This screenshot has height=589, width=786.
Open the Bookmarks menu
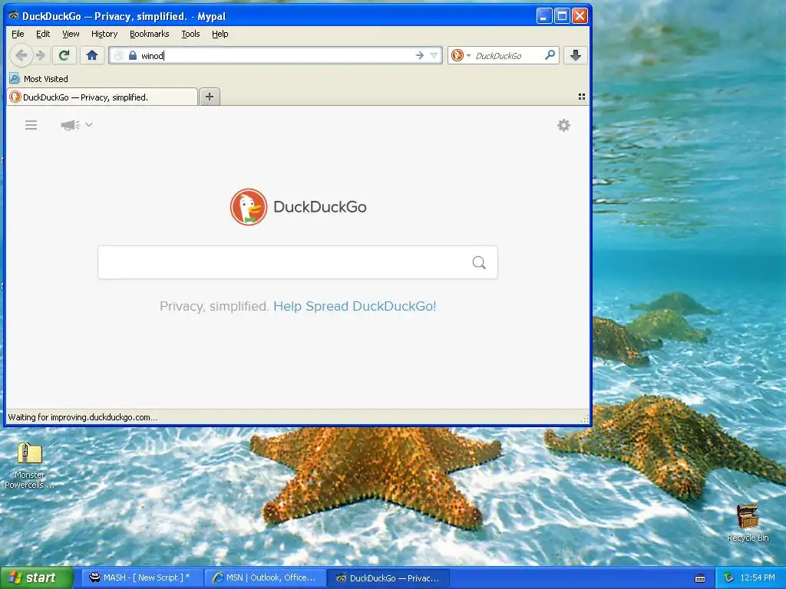click(150, 34)
